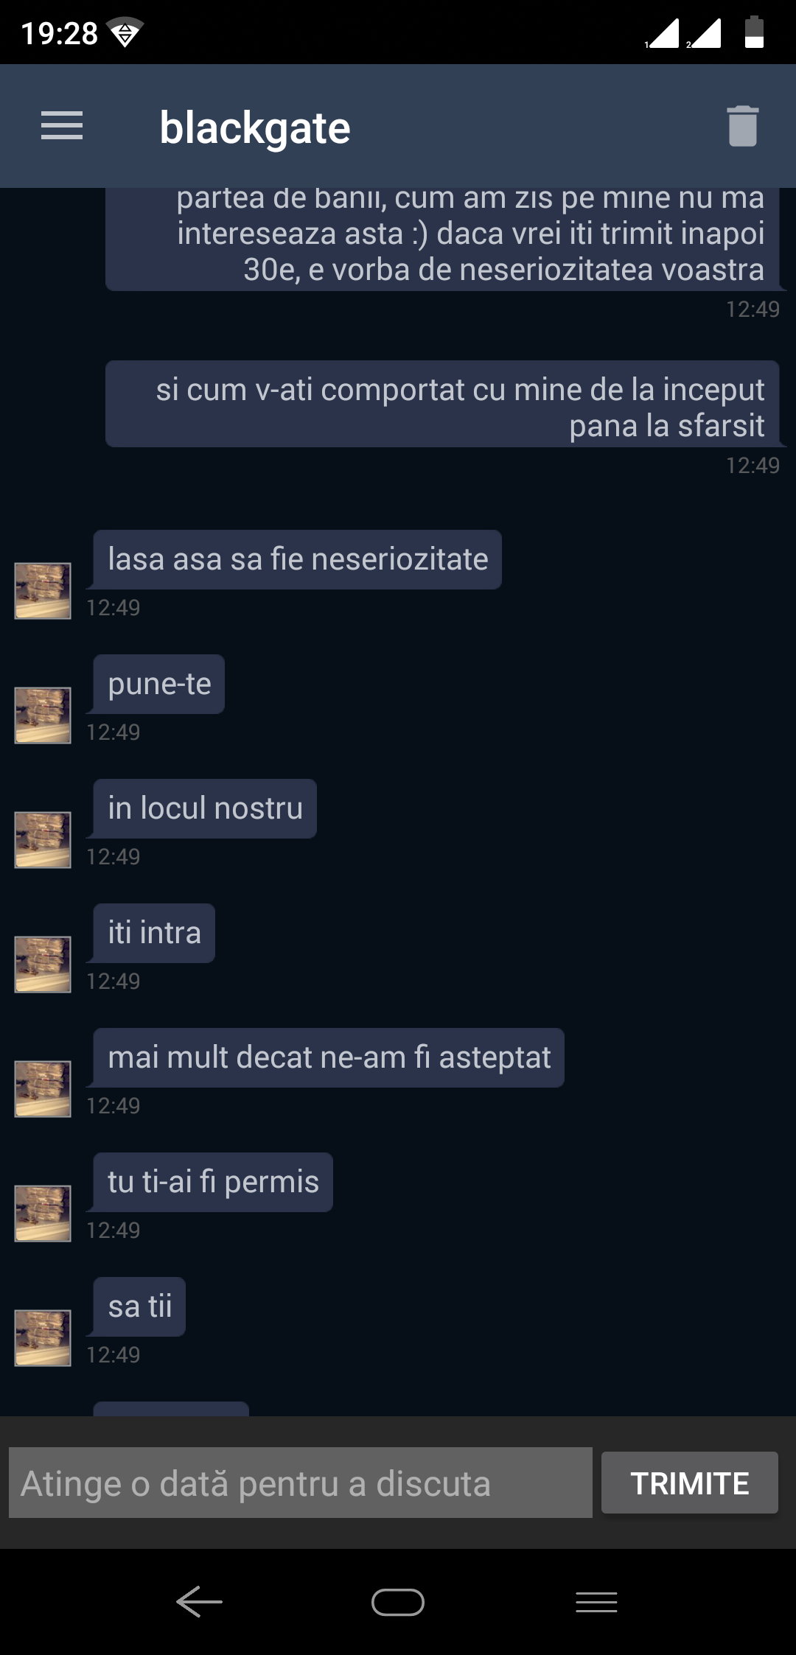Screen dimensions: 796x1655
Task: Tap the Wi-Fi status icon
Action: point(125,32)
